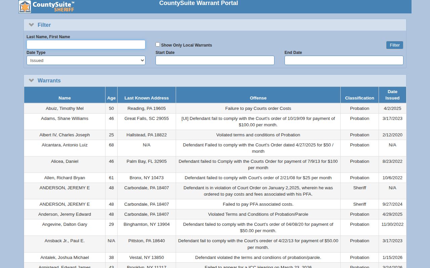Sort by the Date Issued column header
This screenshot has height=268, width=430.
392,95
